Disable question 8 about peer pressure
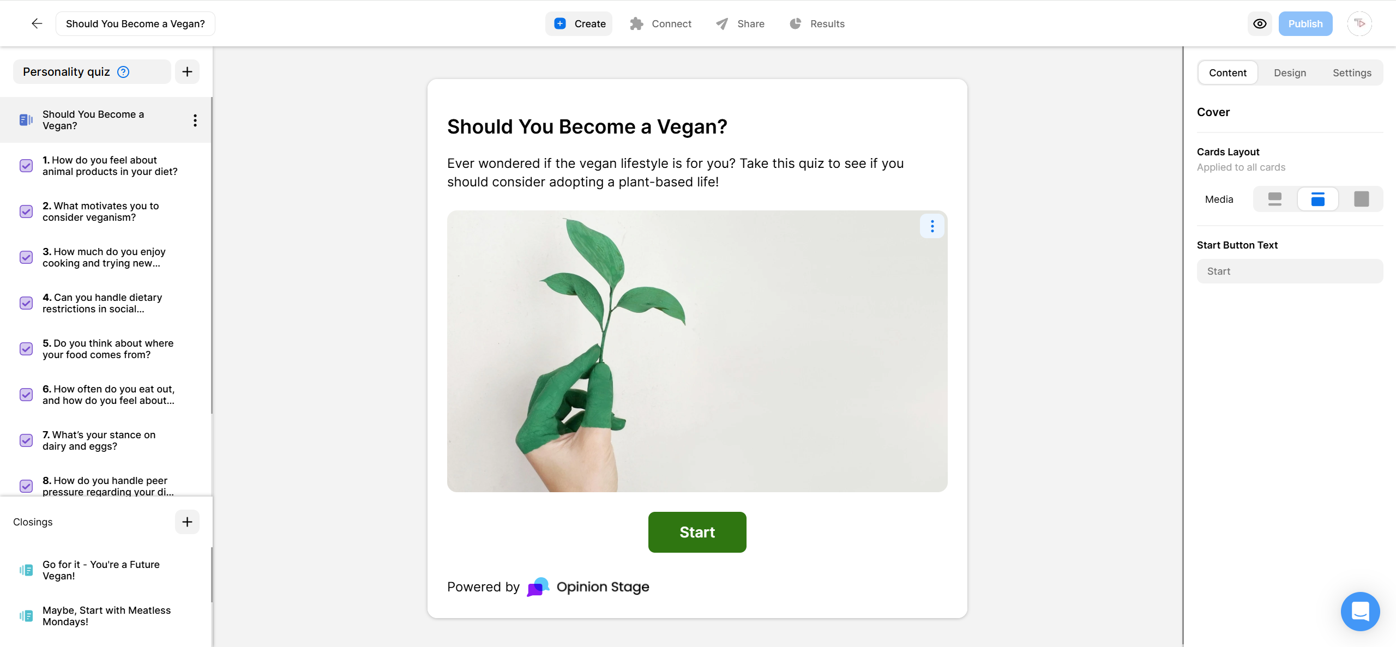Image resolution: width=1396 pixels, height=647 pixels. click(x=26, y=486)
